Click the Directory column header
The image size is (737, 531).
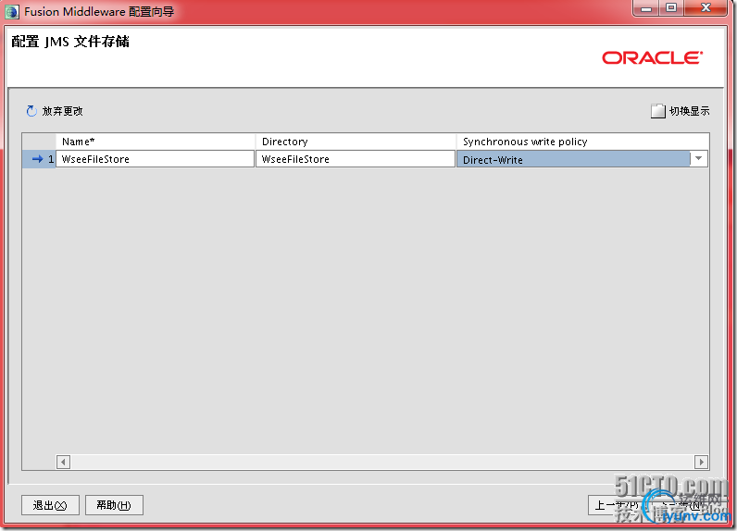356,142
